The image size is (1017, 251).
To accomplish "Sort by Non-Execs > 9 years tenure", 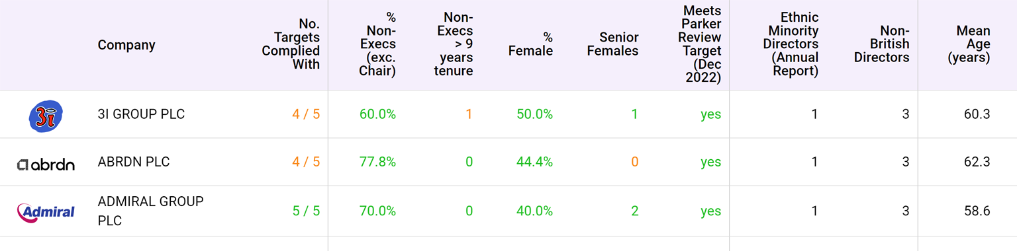I will [x=454, y=44].
